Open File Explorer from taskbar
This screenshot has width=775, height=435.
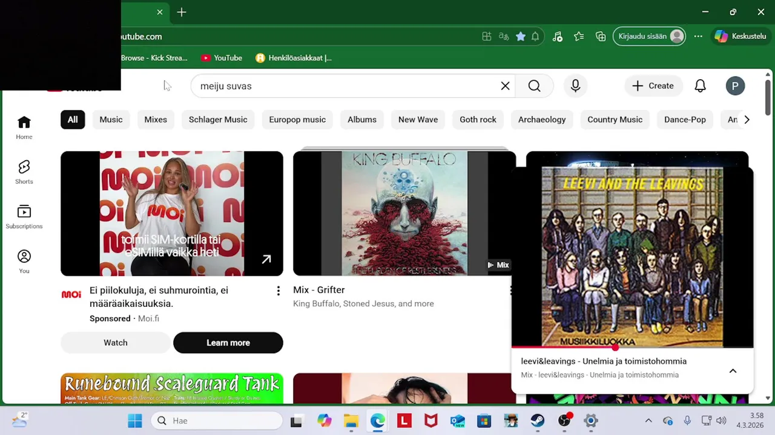click(351, 420)
